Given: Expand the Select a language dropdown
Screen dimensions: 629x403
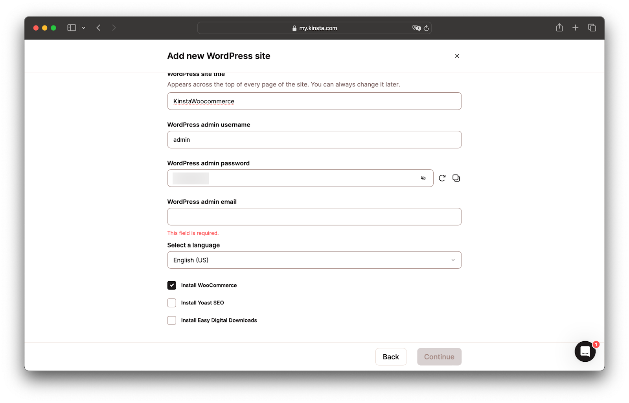Looking at the screenshot, I should click(314, 260).
